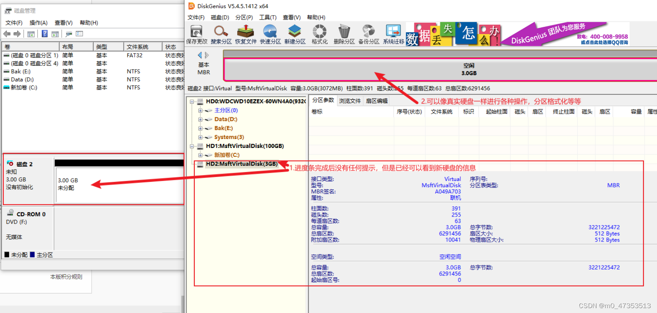Expand 主分区(0) tree node

coord(200,110)
